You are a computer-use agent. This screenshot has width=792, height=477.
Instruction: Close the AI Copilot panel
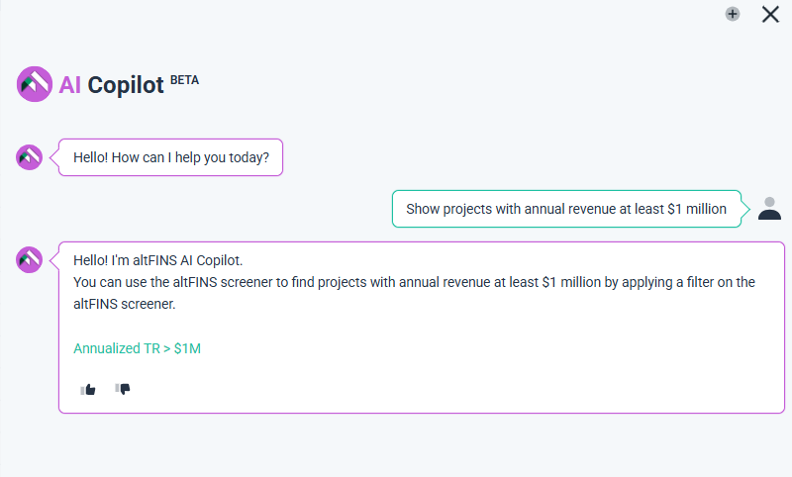pyautogui.click(x=770, y=14)
